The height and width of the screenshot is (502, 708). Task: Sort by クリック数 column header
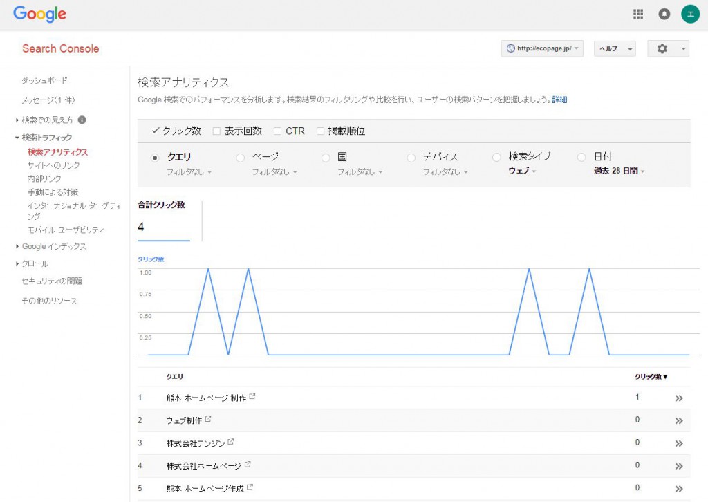[x=651, y=377]
